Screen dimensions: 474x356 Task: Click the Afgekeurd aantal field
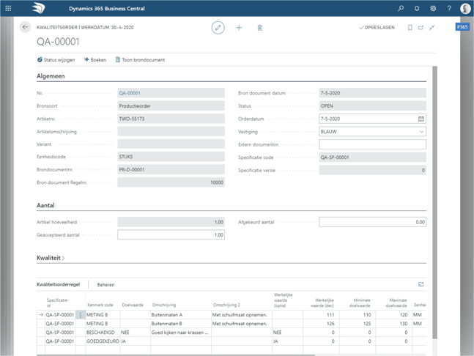pyautogui.click(x=373, y=222)
